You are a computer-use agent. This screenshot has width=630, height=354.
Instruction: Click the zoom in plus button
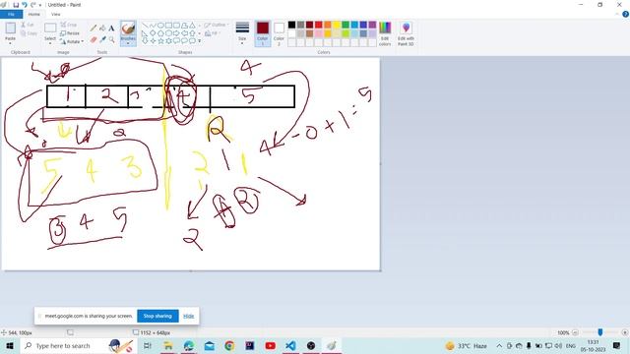tap(625, 332)
